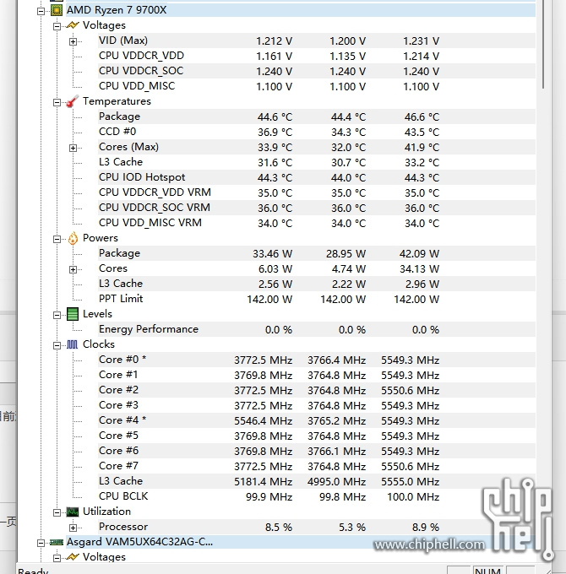Select the Core #4 clock row
Image resolution: width=566 pixels, height=574 pixels.
[x=317, y=420]
